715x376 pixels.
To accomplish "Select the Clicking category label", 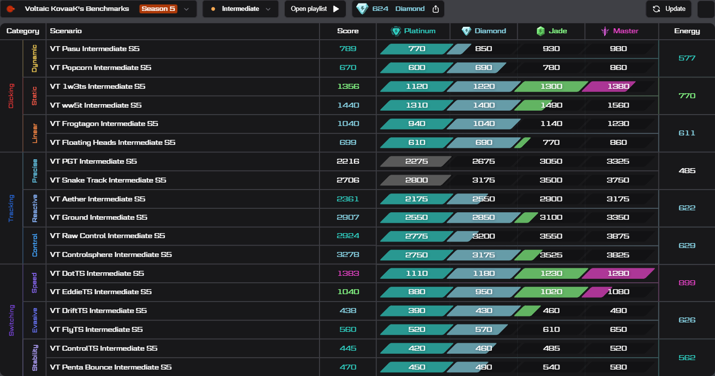I will pyautogui.click(x=11, y=96).
